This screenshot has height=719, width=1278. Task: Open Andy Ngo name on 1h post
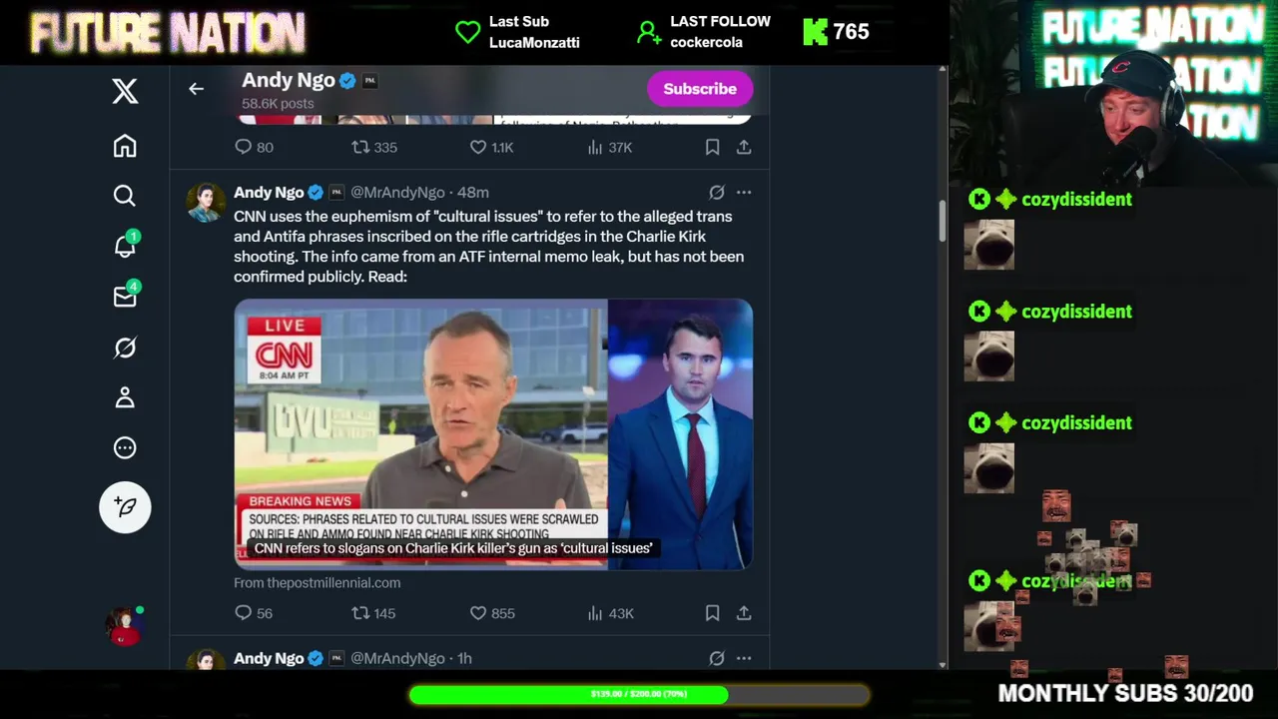click(x=269, y=658)
